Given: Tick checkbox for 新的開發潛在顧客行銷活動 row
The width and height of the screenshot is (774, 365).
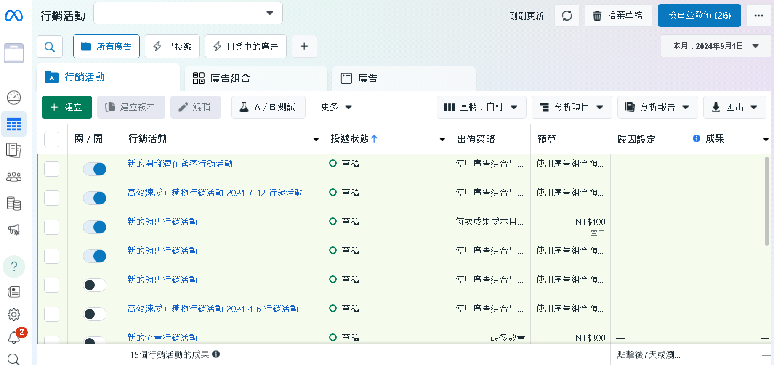Looking at the screenshot, I should pos(52,169).
